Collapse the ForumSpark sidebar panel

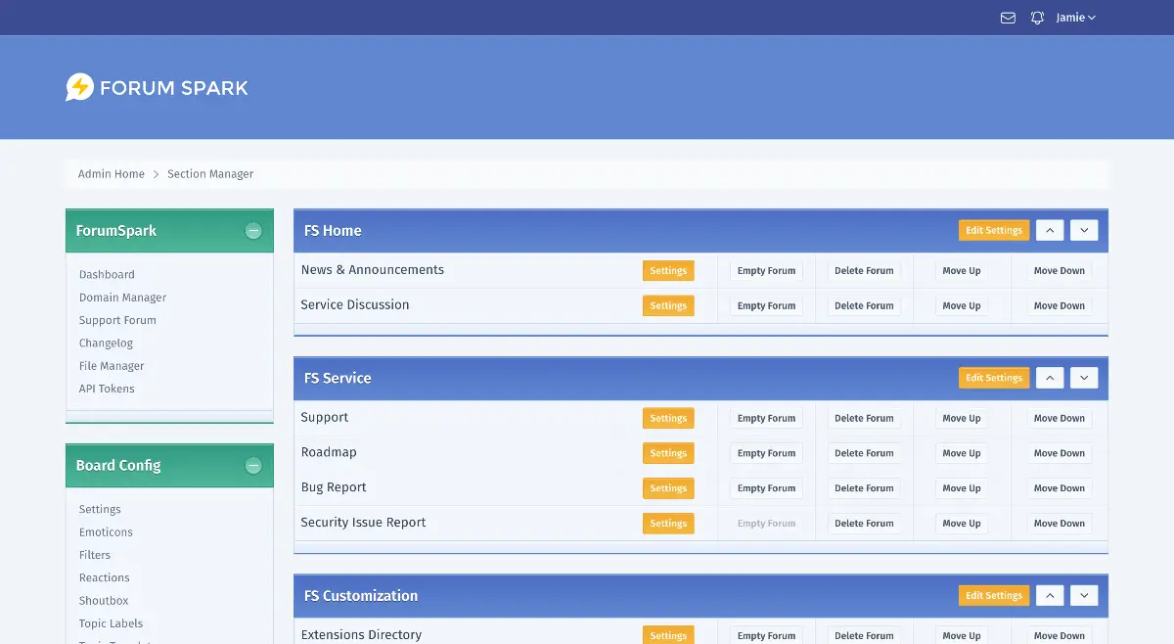pyautogui.click(x=253, y=231)
